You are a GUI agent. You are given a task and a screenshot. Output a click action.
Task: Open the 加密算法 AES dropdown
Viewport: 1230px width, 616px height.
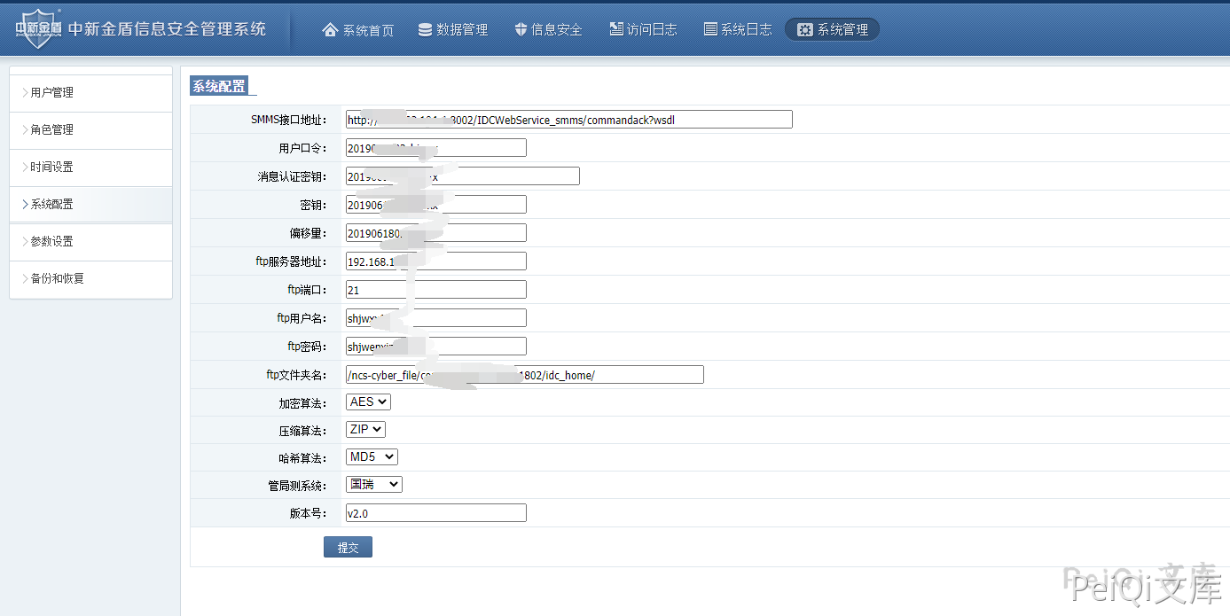pyautogui.click(x=368, y=402)
